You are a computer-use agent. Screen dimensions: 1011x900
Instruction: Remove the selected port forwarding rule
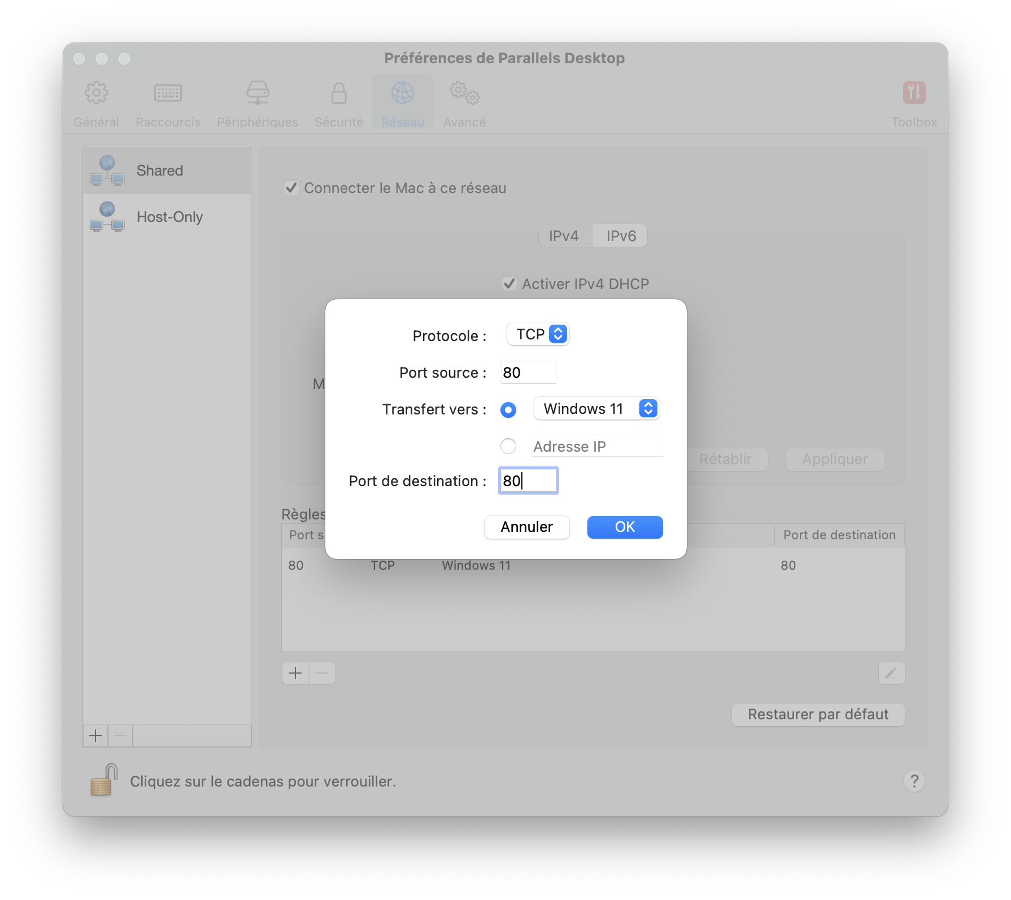(323, 673)
